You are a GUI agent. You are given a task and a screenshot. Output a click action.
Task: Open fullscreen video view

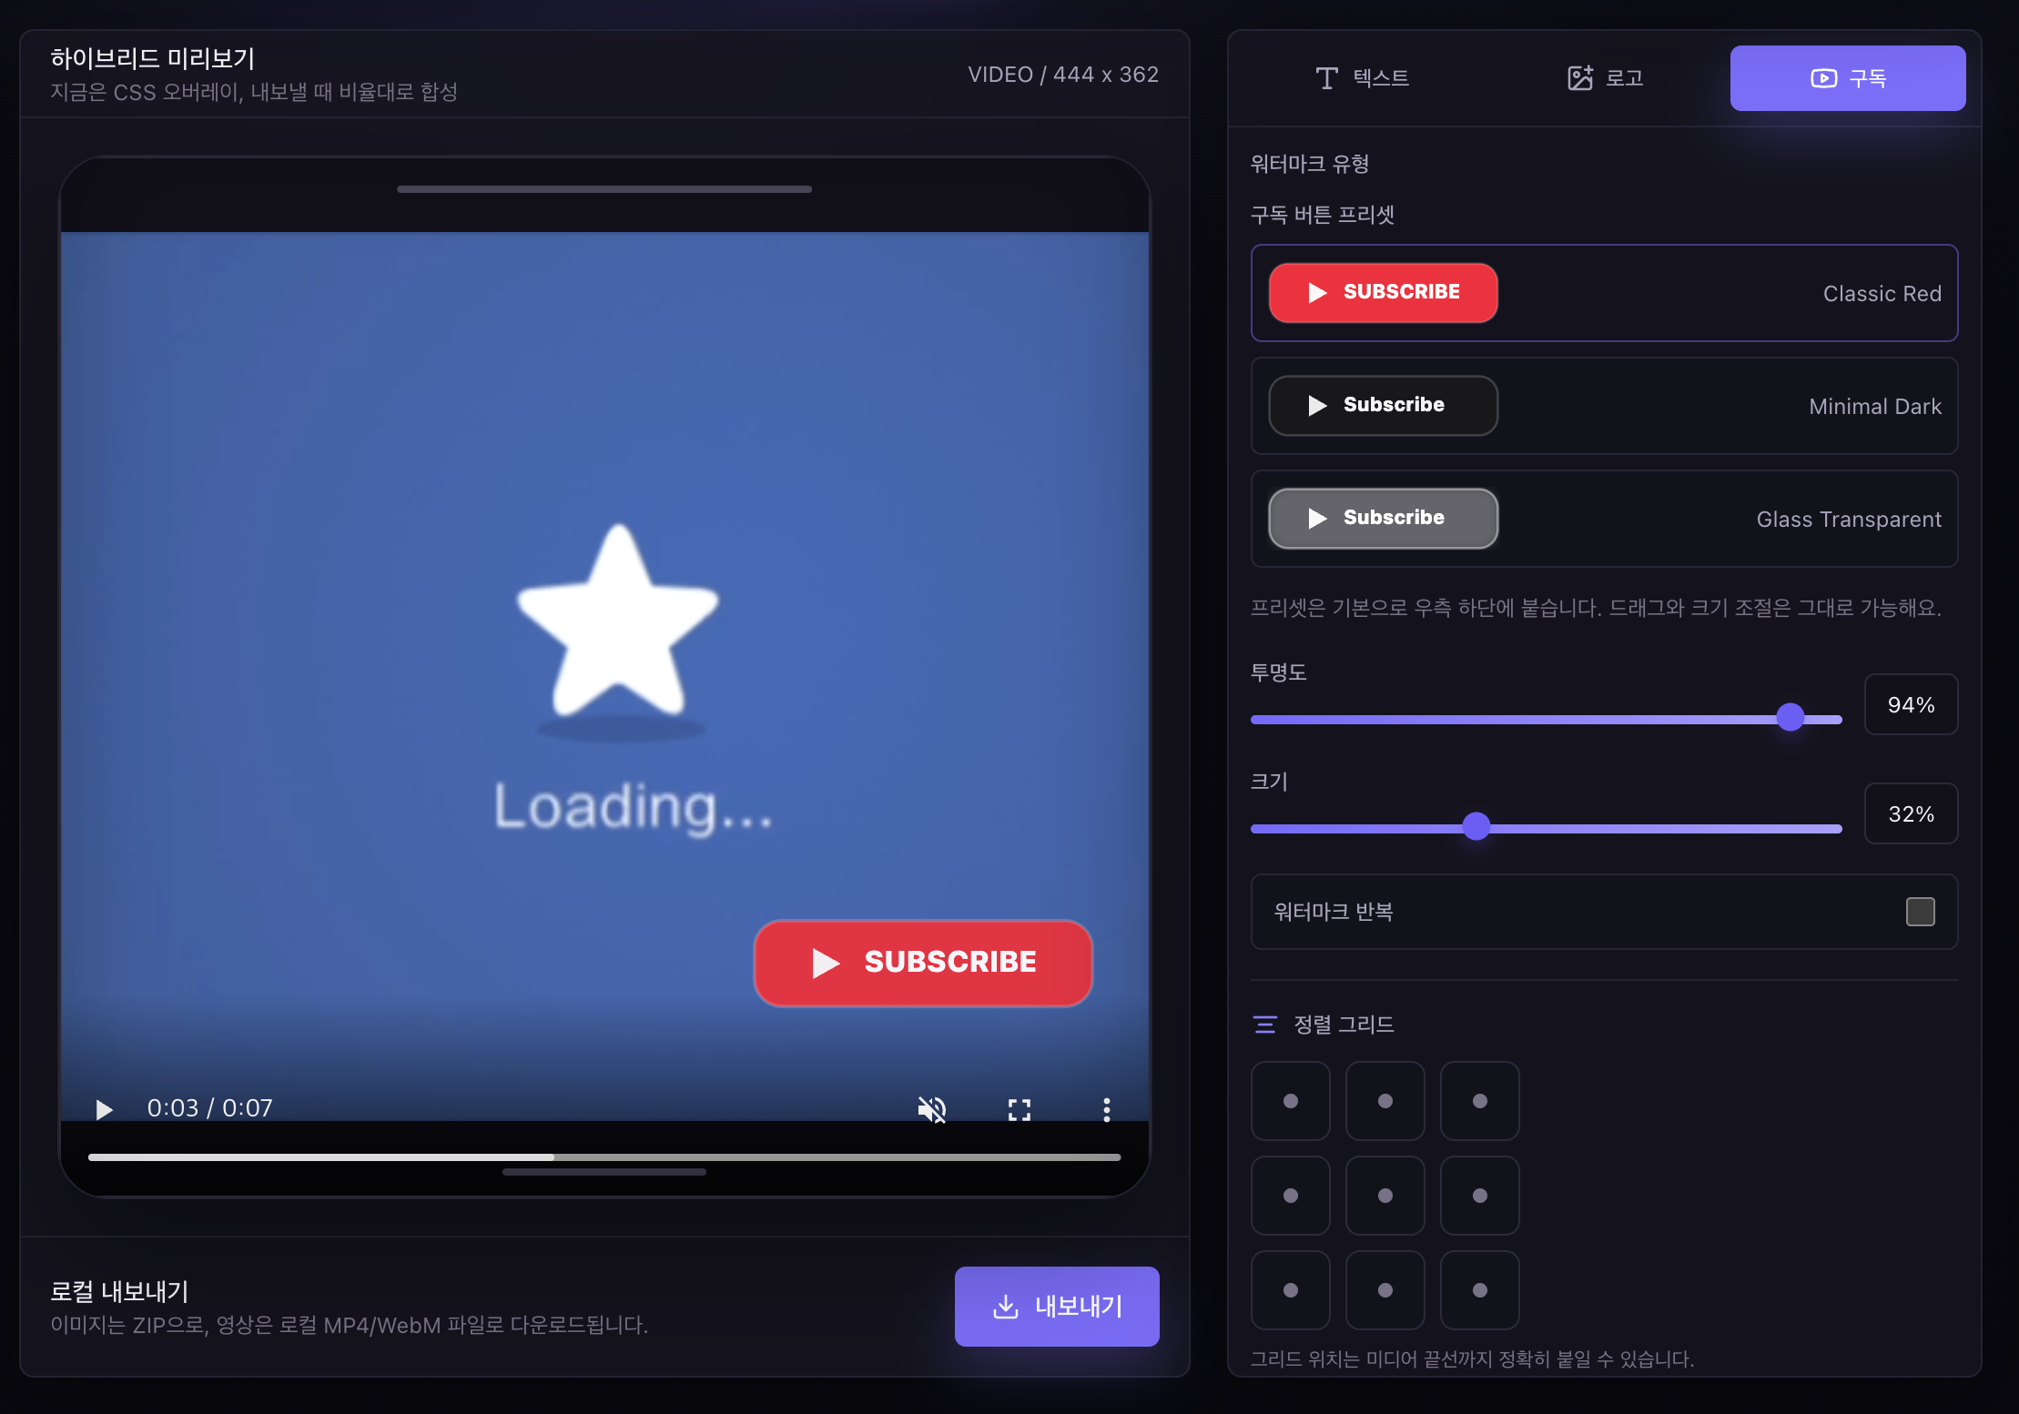[x=1020, y=1109]
